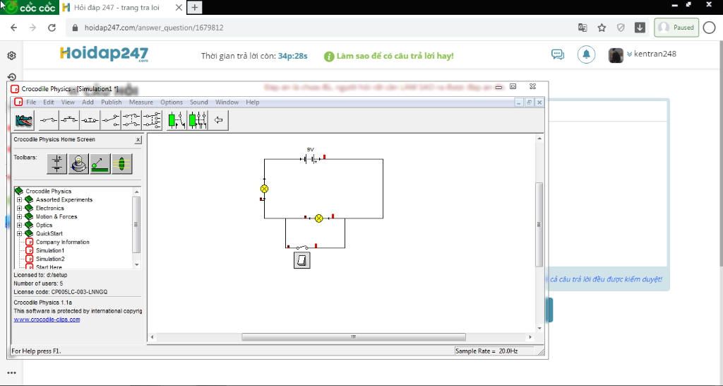This screenshot has height=386, width=723.
Task: Select the double-contact relay component
Action: [x=198, y=121]
